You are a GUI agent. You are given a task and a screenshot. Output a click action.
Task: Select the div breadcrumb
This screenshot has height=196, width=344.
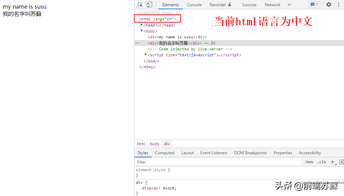pos(167,144)
